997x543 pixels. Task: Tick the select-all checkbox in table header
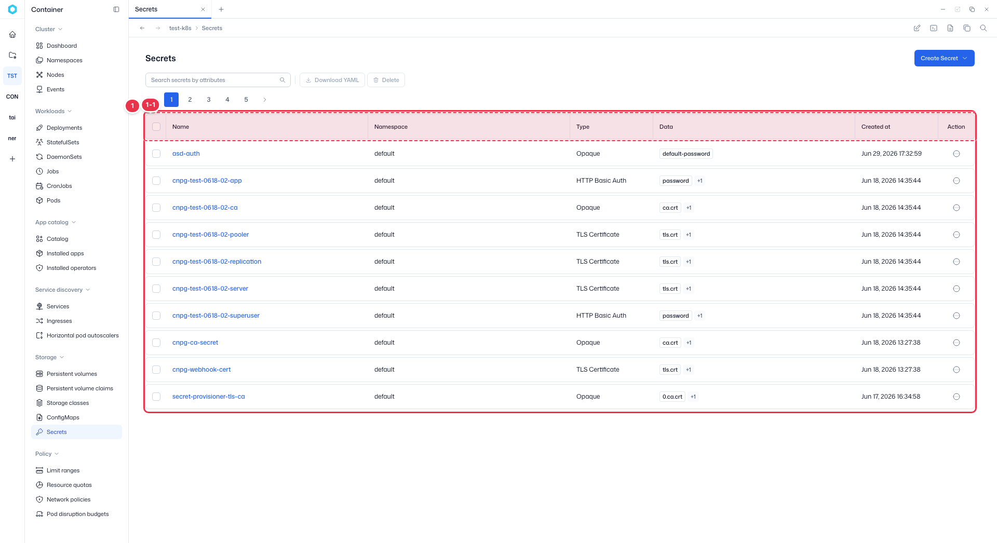156,127
